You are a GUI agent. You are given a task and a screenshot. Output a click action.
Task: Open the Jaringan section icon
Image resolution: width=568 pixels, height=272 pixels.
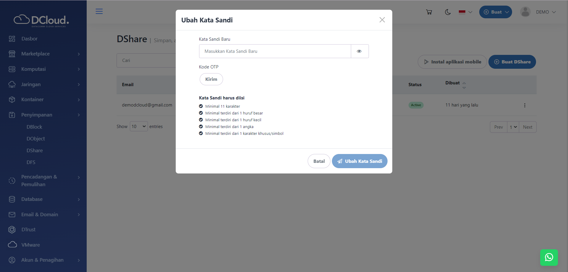pyautogui.click(x=12, y=84)
